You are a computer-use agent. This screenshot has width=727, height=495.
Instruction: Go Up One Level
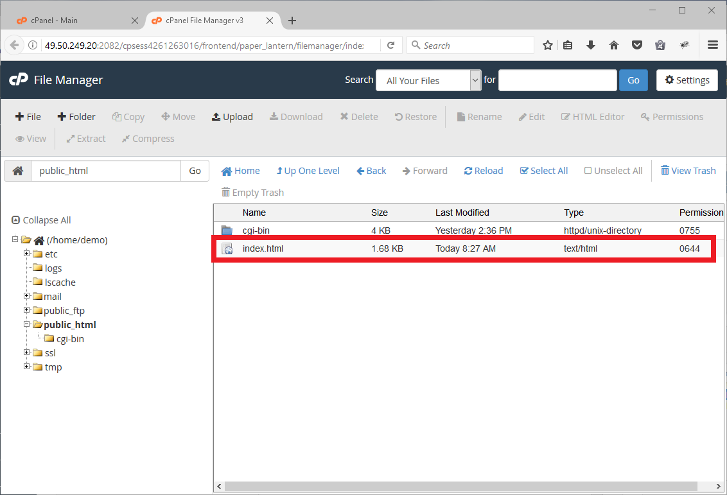click(308, 171)
